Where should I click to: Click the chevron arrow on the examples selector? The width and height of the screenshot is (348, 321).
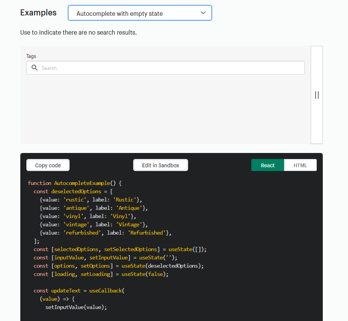(203, 13)
